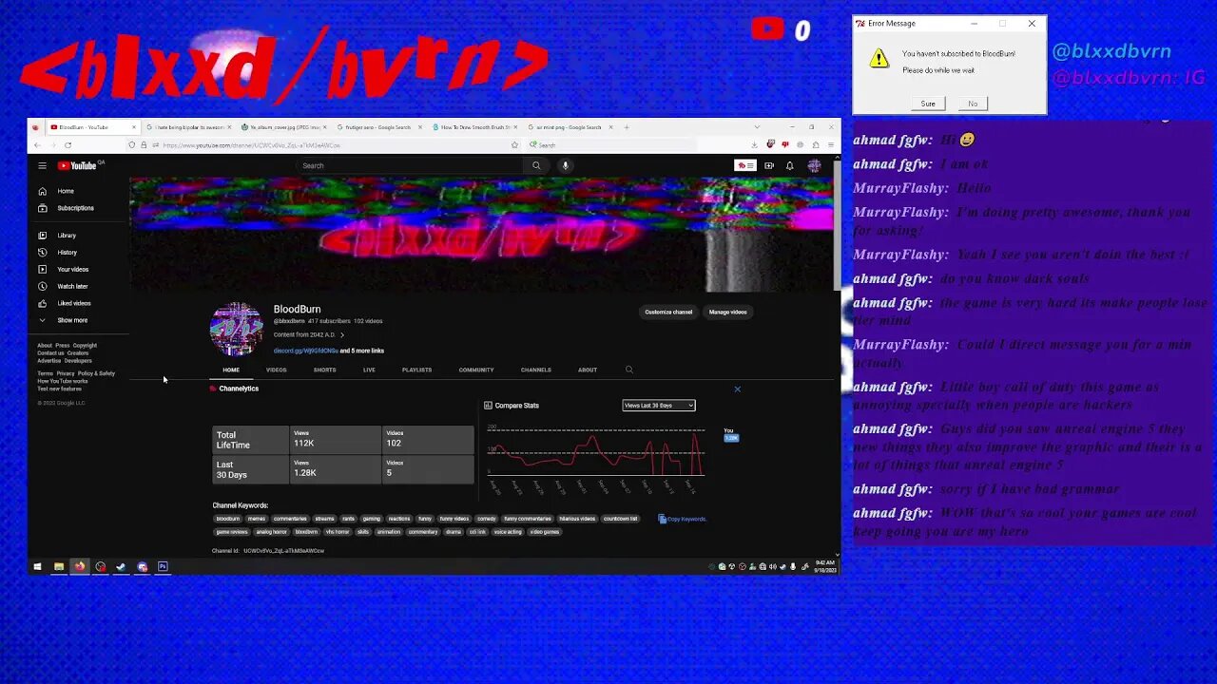Click No in the Error Message dialog
This screenshot has width=1217, height=684.
click(x=973, y=104)
